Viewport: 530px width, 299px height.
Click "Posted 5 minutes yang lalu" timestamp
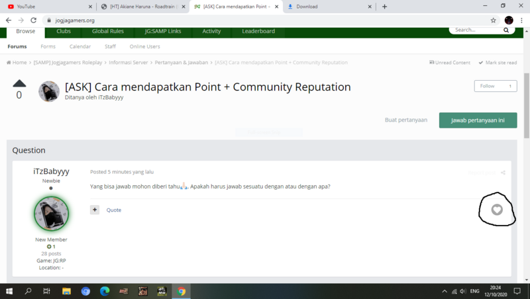tap(122, 172)
